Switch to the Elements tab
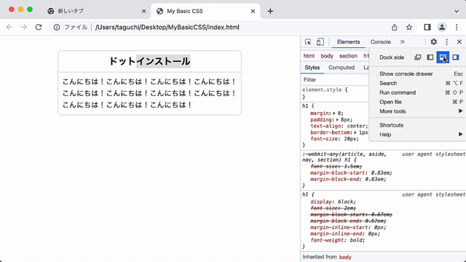This screenshot has width=466, height=262. [348, 42]
